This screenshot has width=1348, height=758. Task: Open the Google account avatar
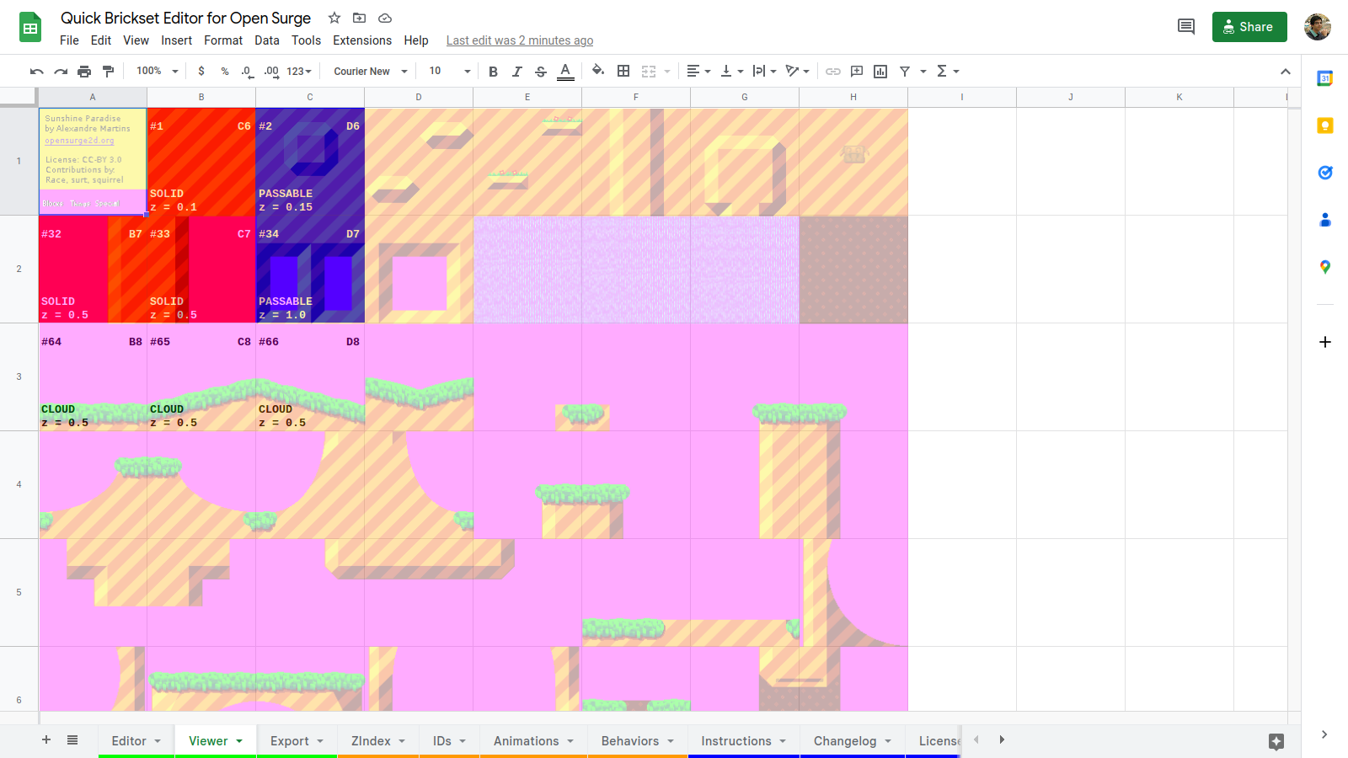coord(1318,27)
